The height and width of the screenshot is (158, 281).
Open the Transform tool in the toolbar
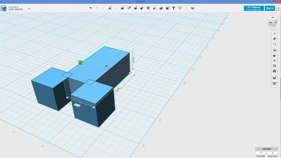click(110, 8)
